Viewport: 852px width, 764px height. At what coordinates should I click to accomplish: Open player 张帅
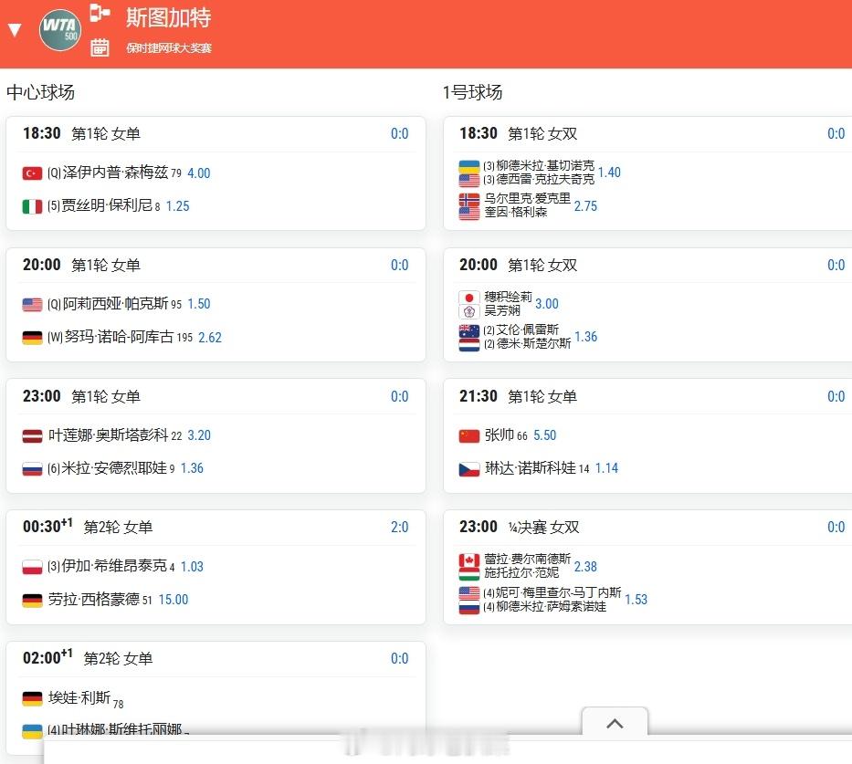[499, 435]
